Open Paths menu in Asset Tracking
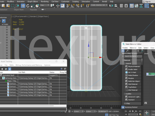 (x=11, y=65)
